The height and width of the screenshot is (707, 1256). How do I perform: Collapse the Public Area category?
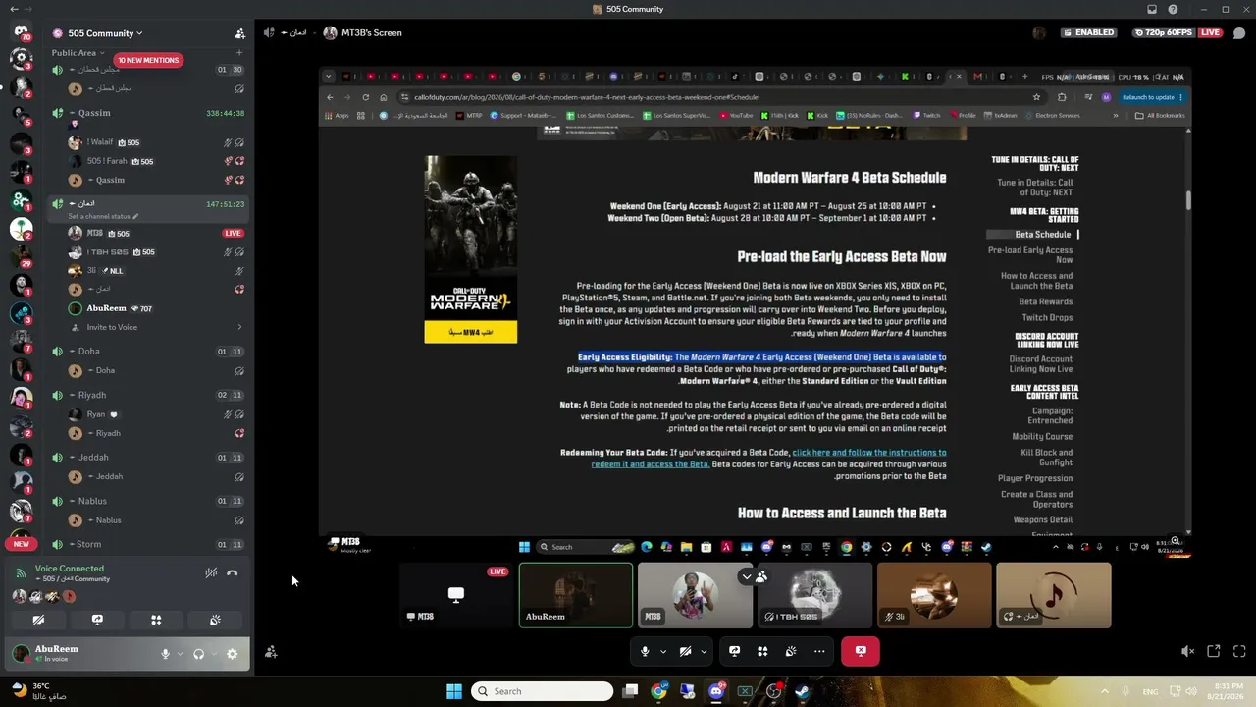coord(78,53)
